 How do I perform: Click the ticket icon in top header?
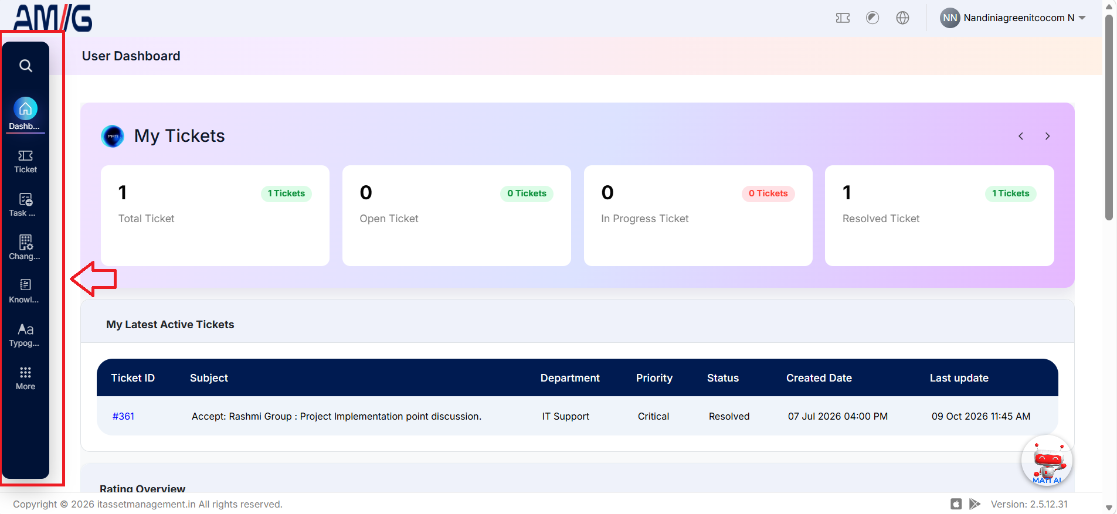(x=843, y=18)
